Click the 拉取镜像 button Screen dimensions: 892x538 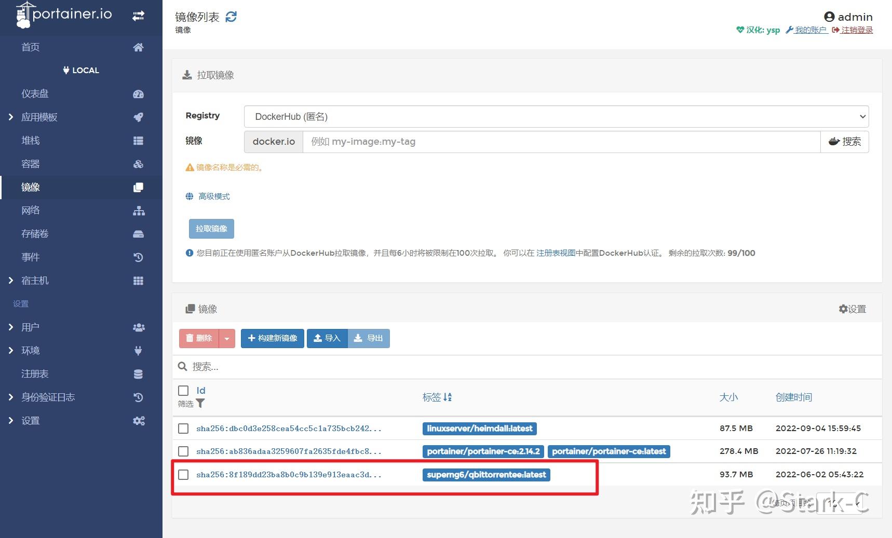coord(211,228)
